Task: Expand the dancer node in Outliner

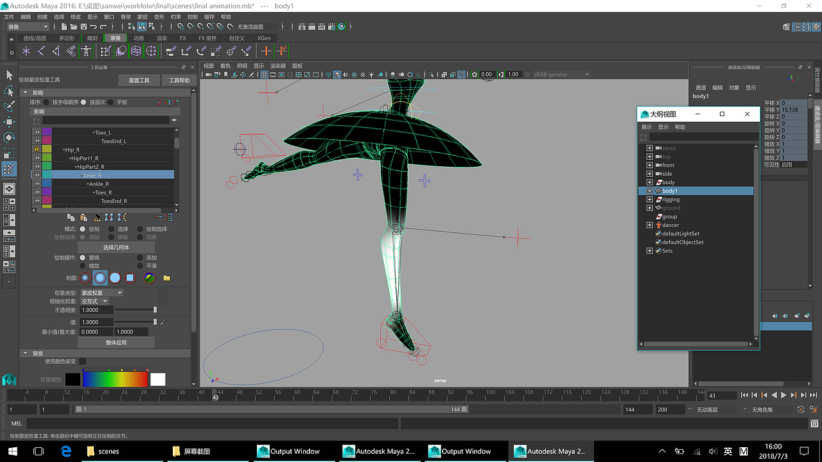Action: [x=649, y=225]
